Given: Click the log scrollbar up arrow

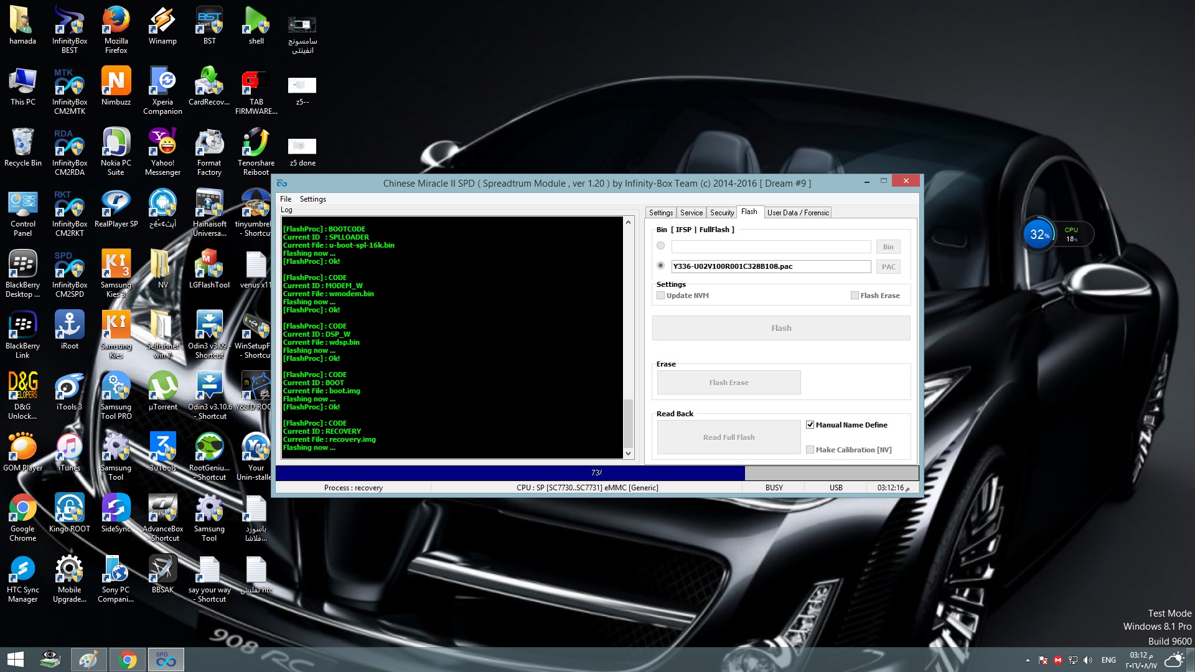Looking at the screenshot, I should (x=628, y=222).
